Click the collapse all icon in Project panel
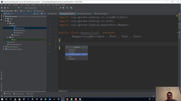 [38, 14]
